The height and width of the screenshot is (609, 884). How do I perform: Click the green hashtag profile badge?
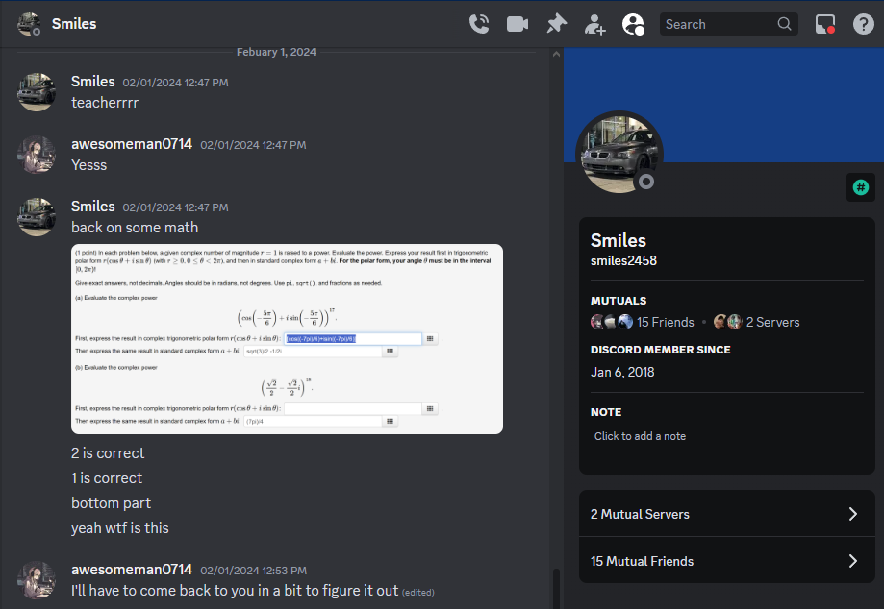coord(860,187)
